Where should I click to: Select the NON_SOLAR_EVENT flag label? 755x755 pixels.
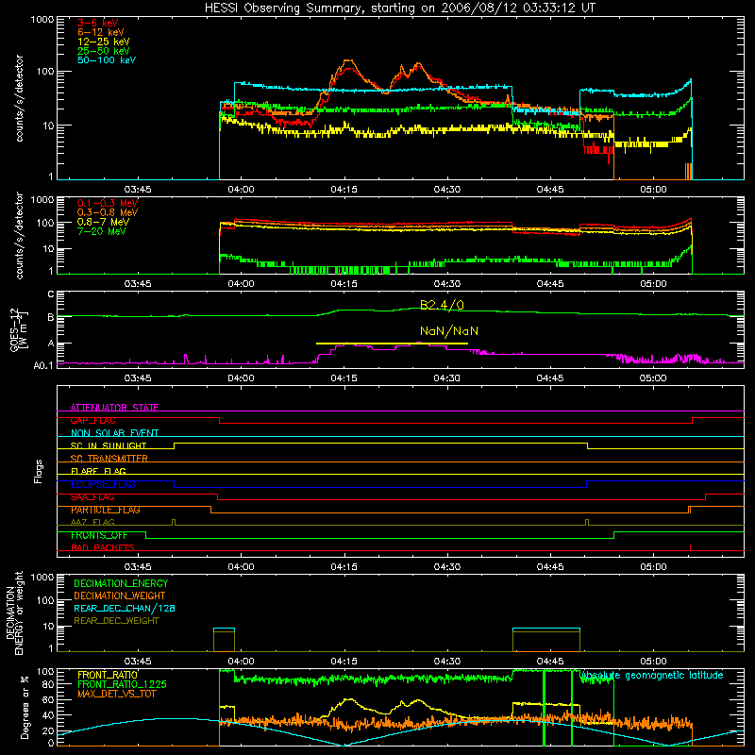(x=114, y=433)
